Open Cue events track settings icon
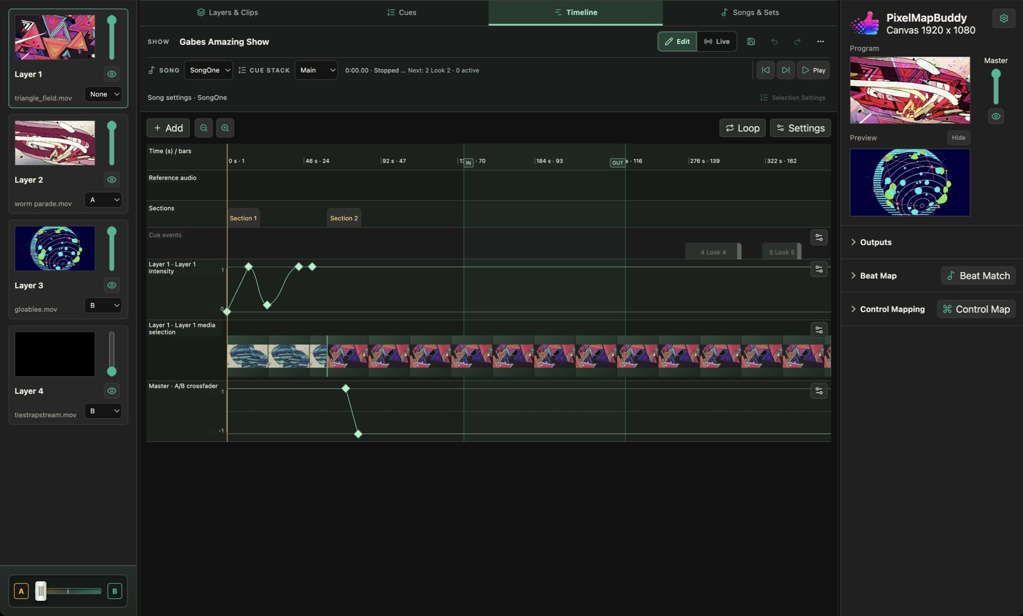 (819, 238)
